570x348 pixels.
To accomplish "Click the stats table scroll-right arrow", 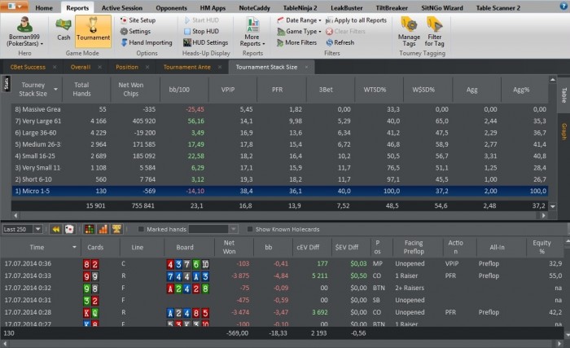I will click(x=543, y=215).
